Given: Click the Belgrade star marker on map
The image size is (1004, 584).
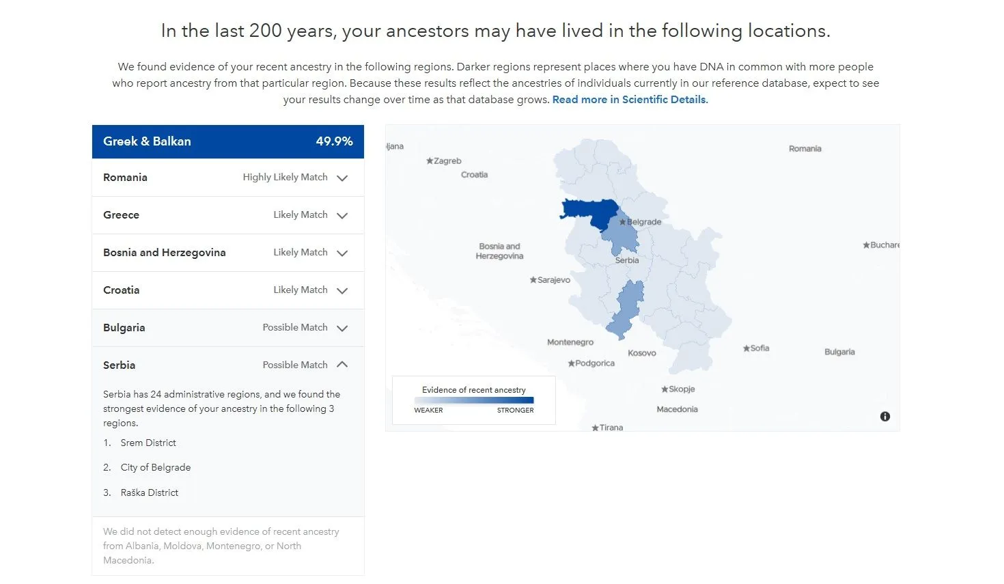Looking at the screenshot, I should (x=622, y=222).
